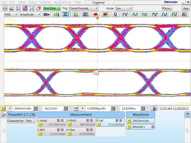Click the eraser clear-data icon

click(x=39, y=8)
